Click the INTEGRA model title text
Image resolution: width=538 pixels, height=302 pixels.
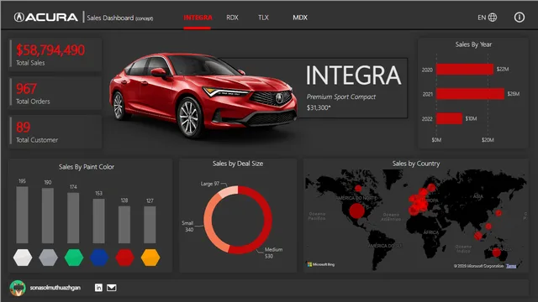coord(353,75)
